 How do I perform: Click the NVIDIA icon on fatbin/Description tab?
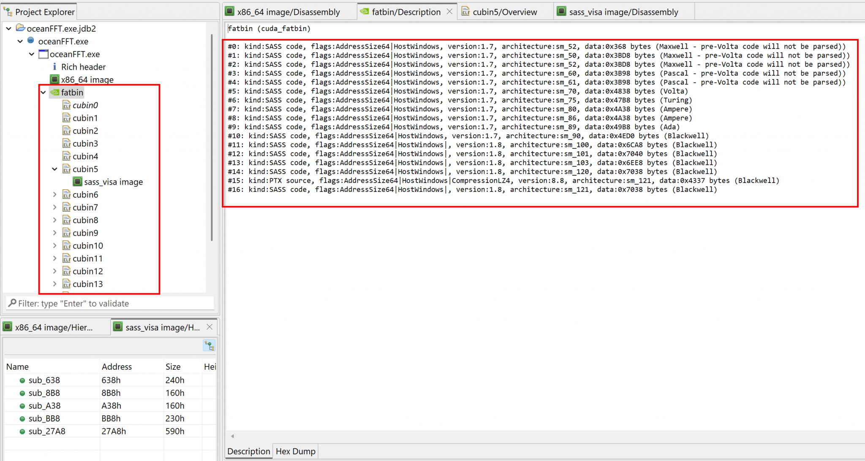pos(364,11)
